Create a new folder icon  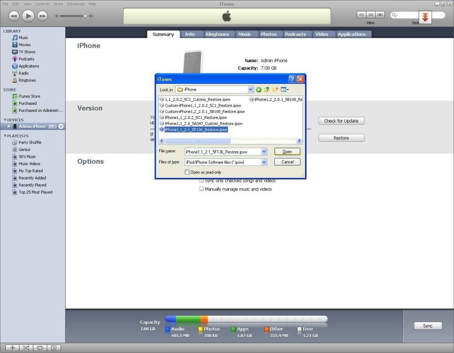[275, 90]
